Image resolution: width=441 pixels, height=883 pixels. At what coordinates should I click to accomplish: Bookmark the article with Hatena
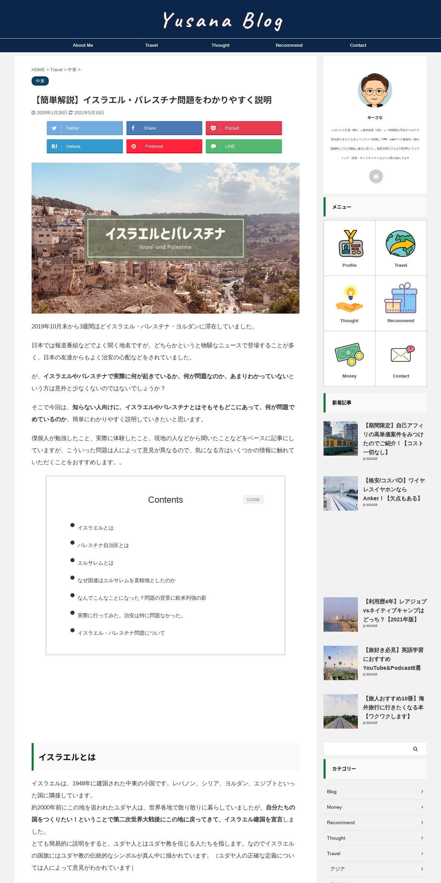tap(84, 146)
